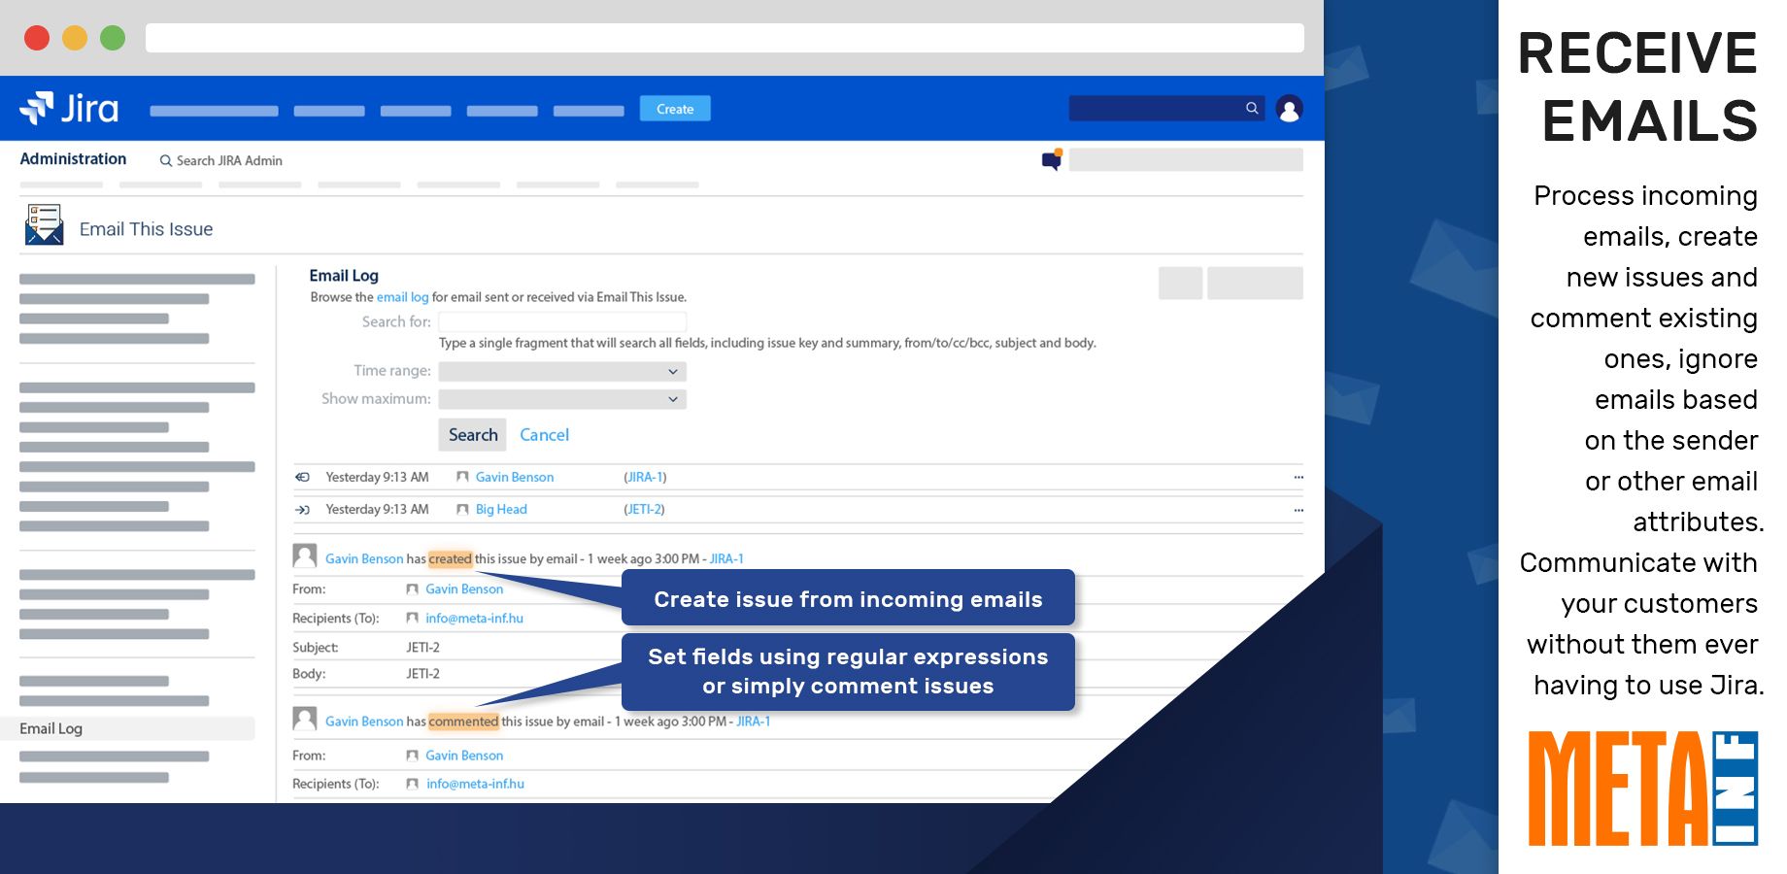The height and width of the screenshot is (874, 1787).
Task: Click the Jira top search box
Action: point(1167,108)
